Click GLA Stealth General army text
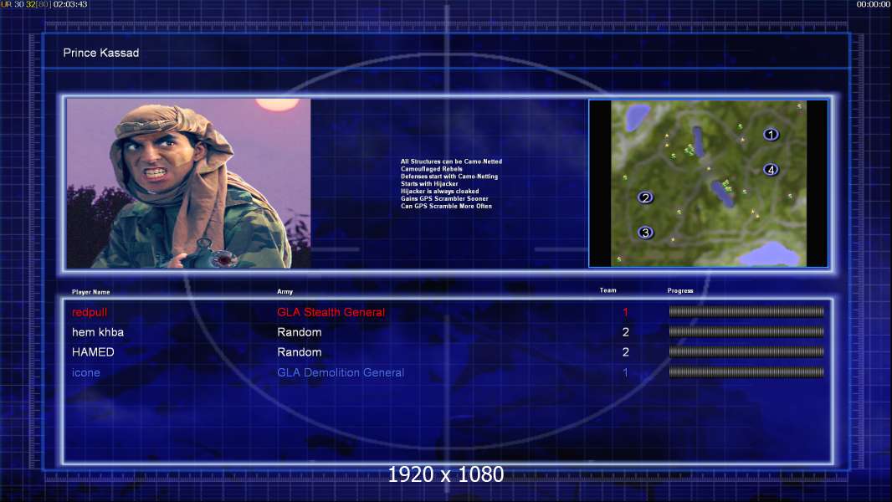The width and height of the screenshot is (892, 502). pyautogui.click(x=331, y=312)
